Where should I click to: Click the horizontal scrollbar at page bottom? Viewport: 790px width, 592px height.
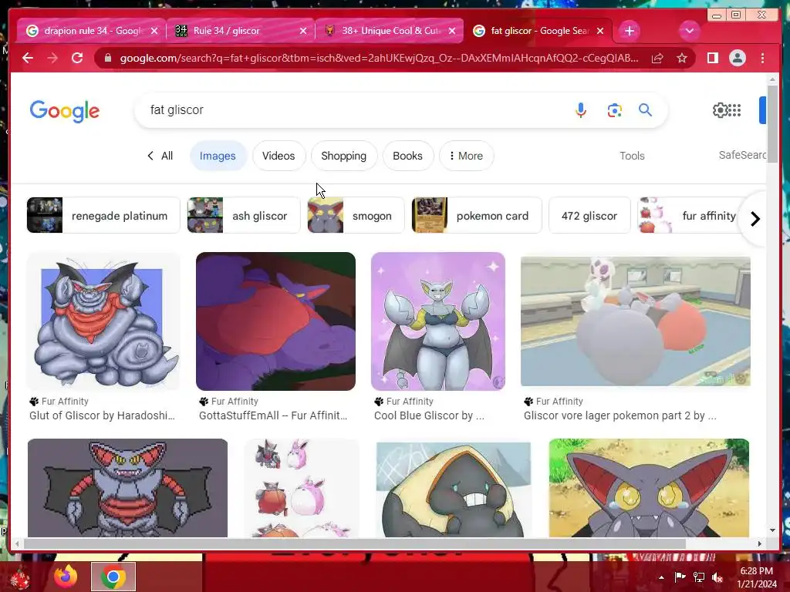click(x=355, y=543)
